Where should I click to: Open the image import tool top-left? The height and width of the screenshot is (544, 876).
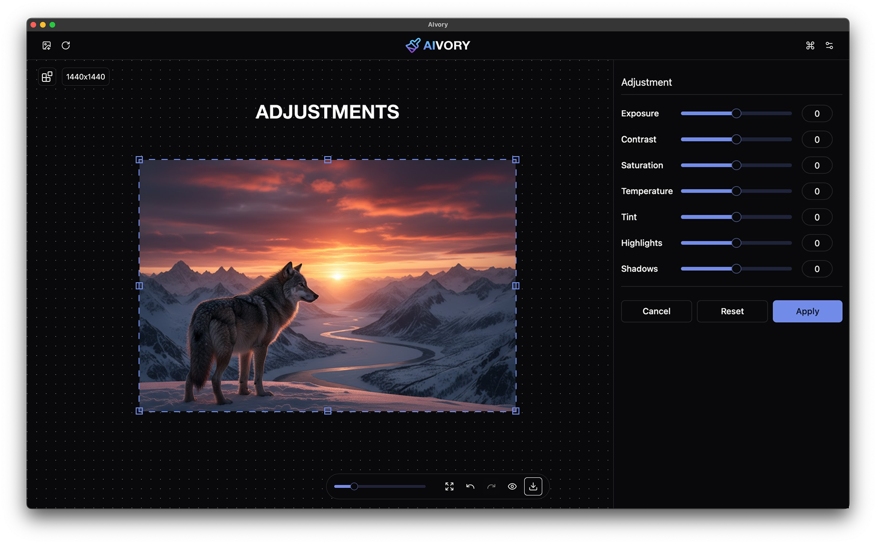pyautogui.click(x=46, y=45)
